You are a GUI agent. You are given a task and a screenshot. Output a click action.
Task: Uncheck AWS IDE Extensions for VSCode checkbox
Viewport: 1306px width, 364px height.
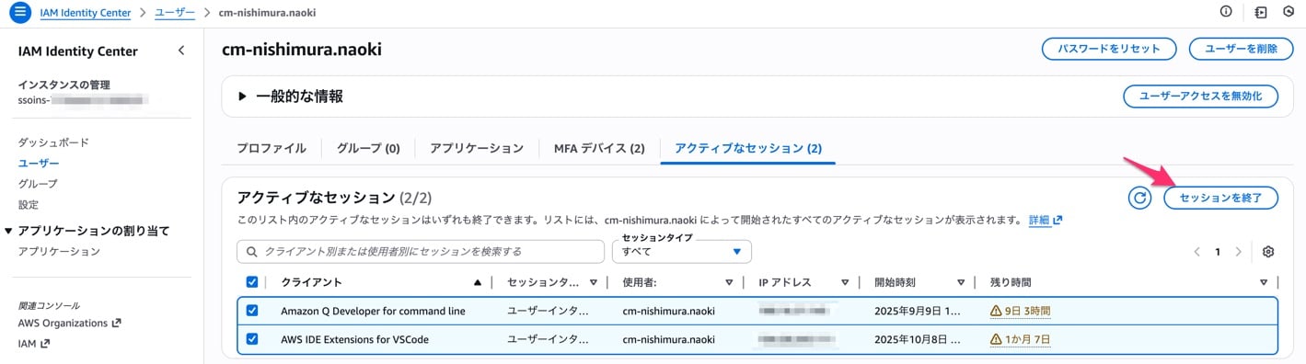[x=252, y=339]
